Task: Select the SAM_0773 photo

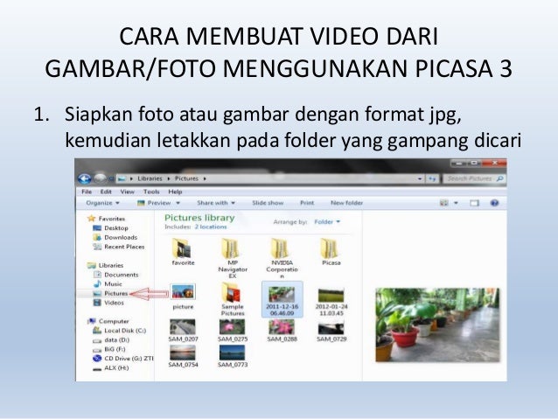Action: click(233, 356)
